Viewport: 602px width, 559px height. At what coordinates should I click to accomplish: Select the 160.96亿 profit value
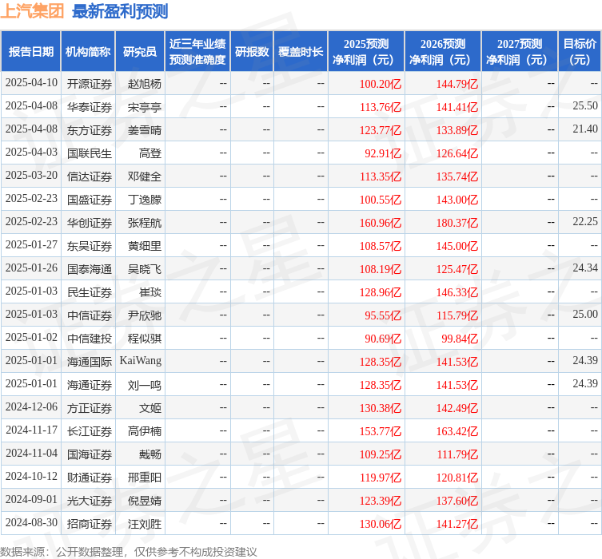[x=380, y=223]
